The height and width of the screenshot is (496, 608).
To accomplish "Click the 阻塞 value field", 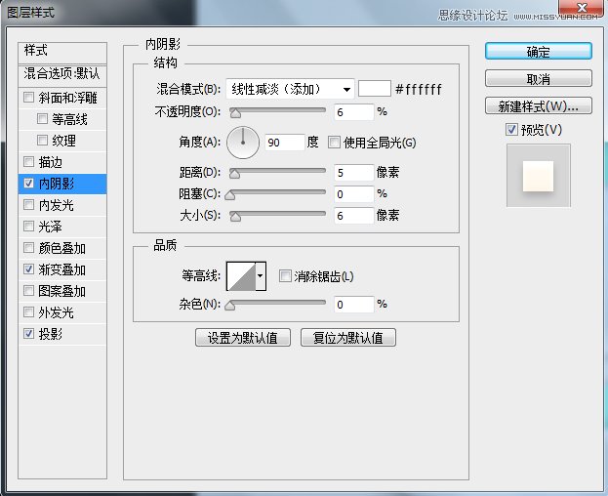I will pos(353,194).
